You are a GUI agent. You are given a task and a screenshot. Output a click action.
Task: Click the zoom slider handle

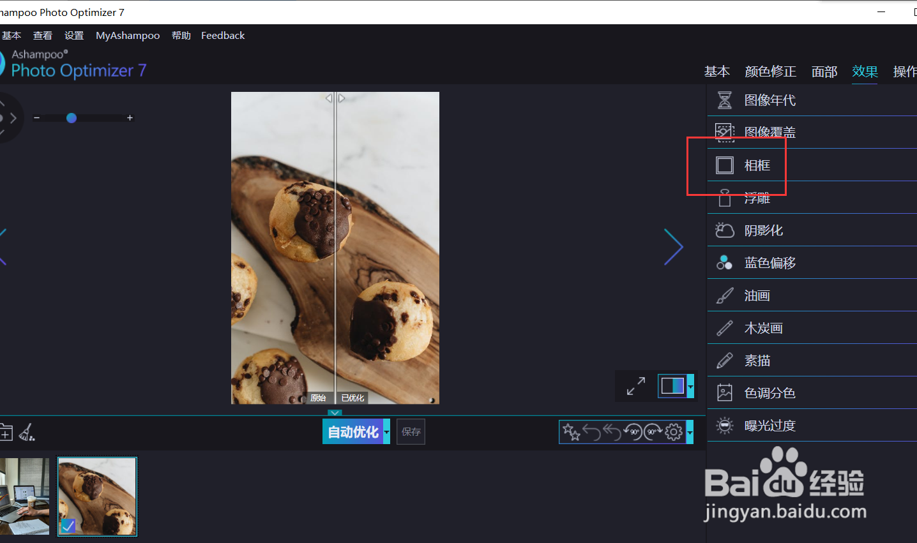click(72, 118)
